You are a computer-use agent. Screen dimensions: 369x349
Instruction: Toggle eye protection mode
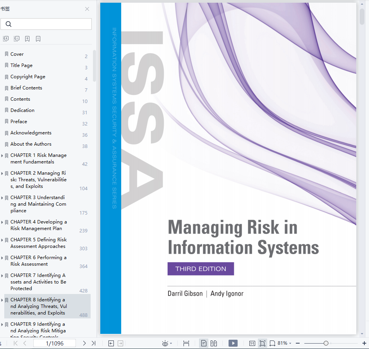pos(165,343)
